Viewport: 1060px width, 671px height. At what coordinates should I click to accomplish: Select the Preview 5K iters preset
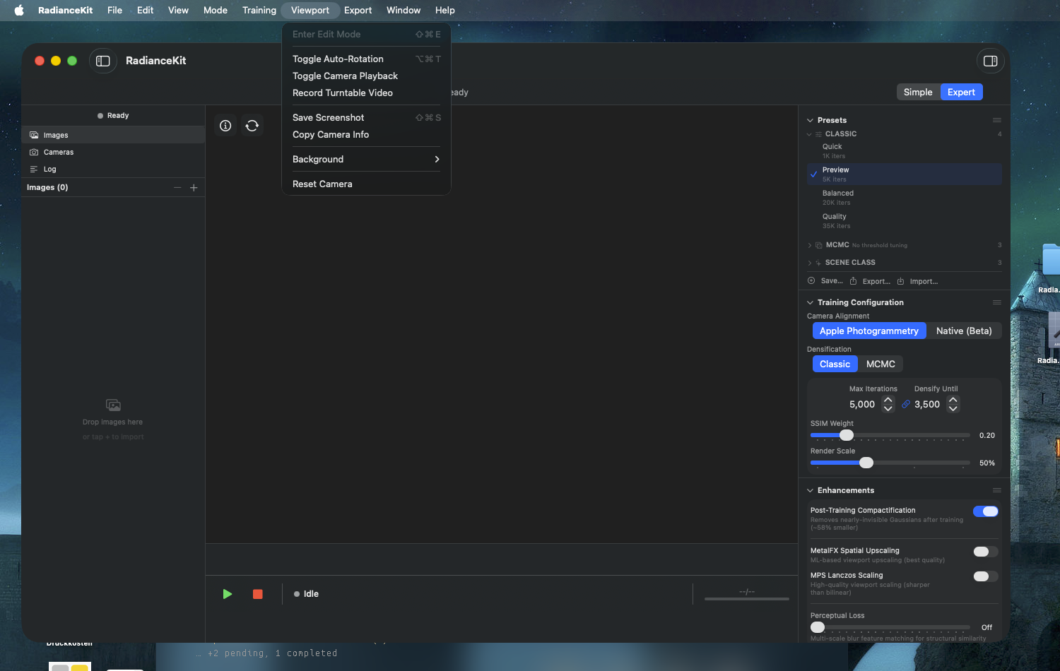[905, 174]
